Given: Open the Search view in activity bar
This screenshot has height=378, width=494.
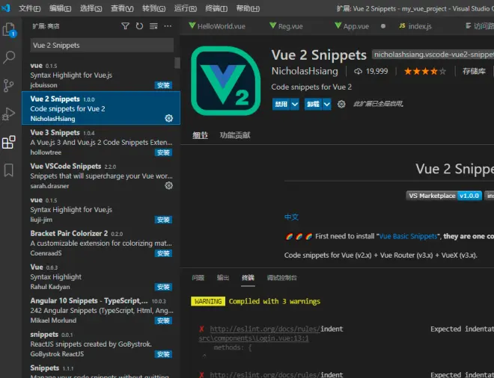Looking at the screenshot, I should (x=9, y=58).
